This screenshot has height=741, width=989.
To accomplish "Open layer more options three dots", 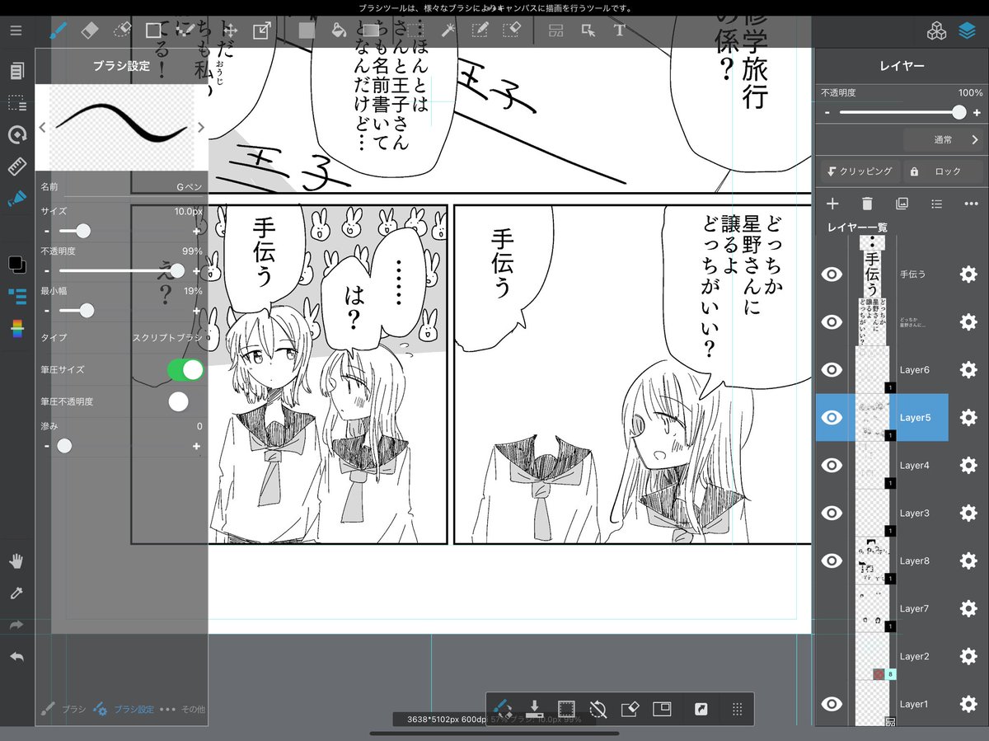I will pos(971,204).
